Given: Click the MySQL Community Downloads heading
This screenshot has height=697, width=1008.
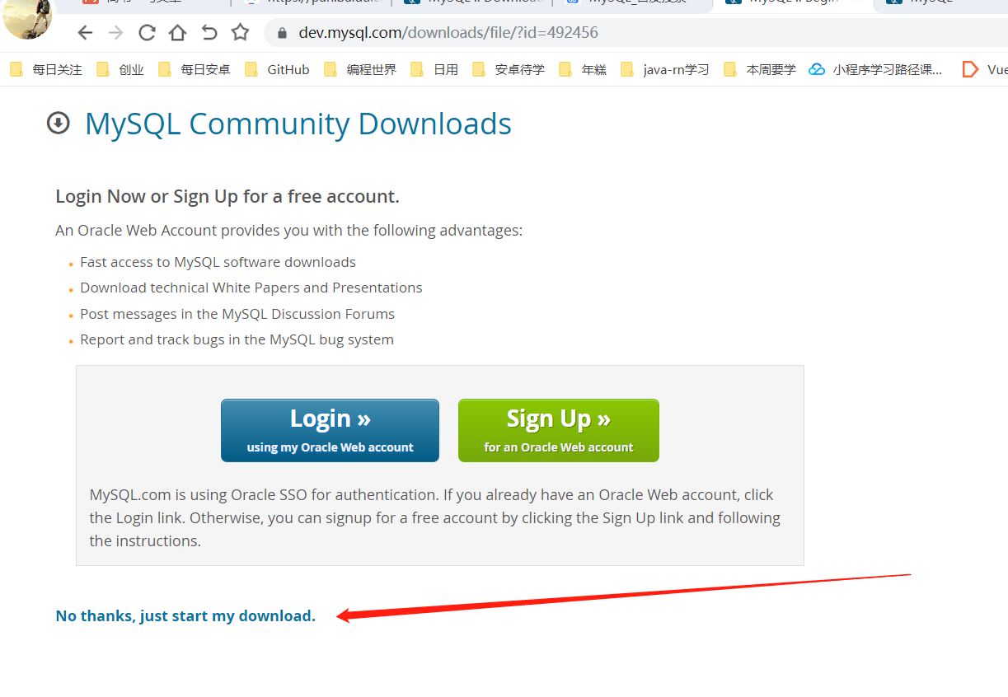Looking at the screenshot, I should tap(298, 124).
